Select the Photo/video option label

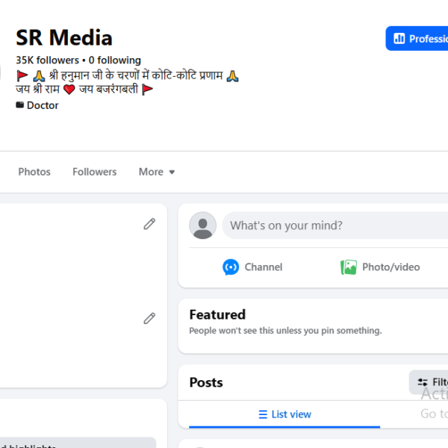[x=391, y=267]
